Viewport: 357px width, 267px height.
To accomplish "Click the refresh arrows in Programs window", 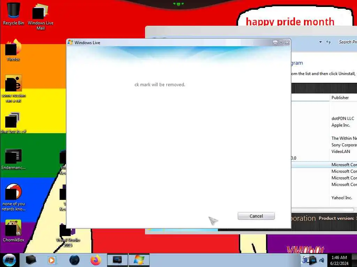I will [328, 42].
